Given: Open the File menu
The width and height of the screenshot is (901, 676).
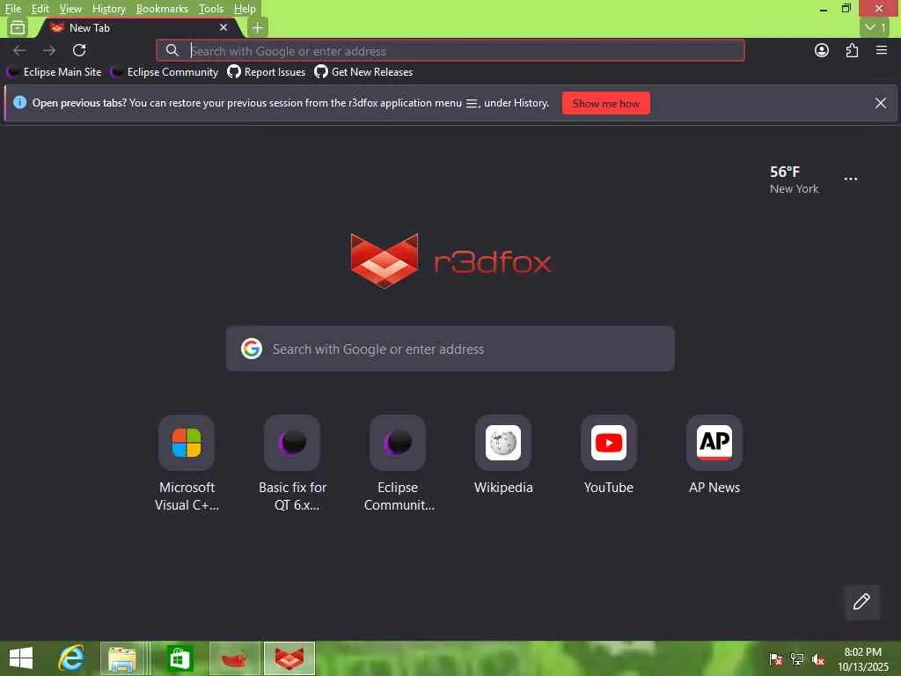Looking at the screenshot, I should (x=12, y=9).
